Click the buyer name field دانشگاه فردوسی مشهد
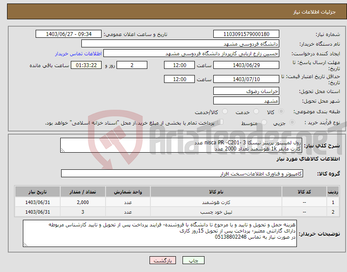 pyautogui.click(x=180, y=44)
